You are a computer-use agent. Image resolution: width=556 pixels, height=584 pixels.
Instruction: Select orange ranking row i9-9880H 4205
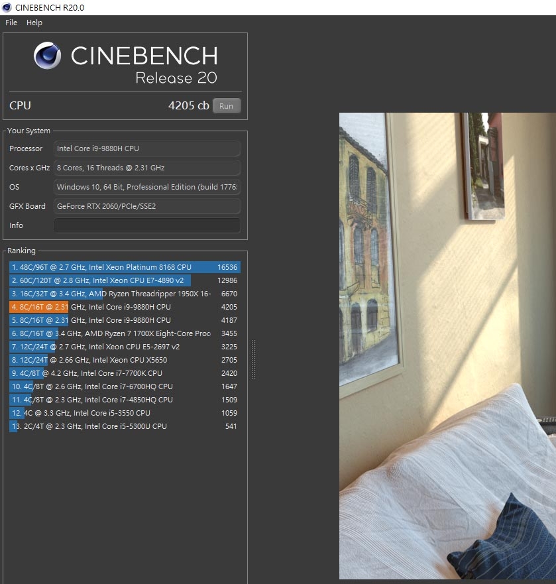pos(125,307)
